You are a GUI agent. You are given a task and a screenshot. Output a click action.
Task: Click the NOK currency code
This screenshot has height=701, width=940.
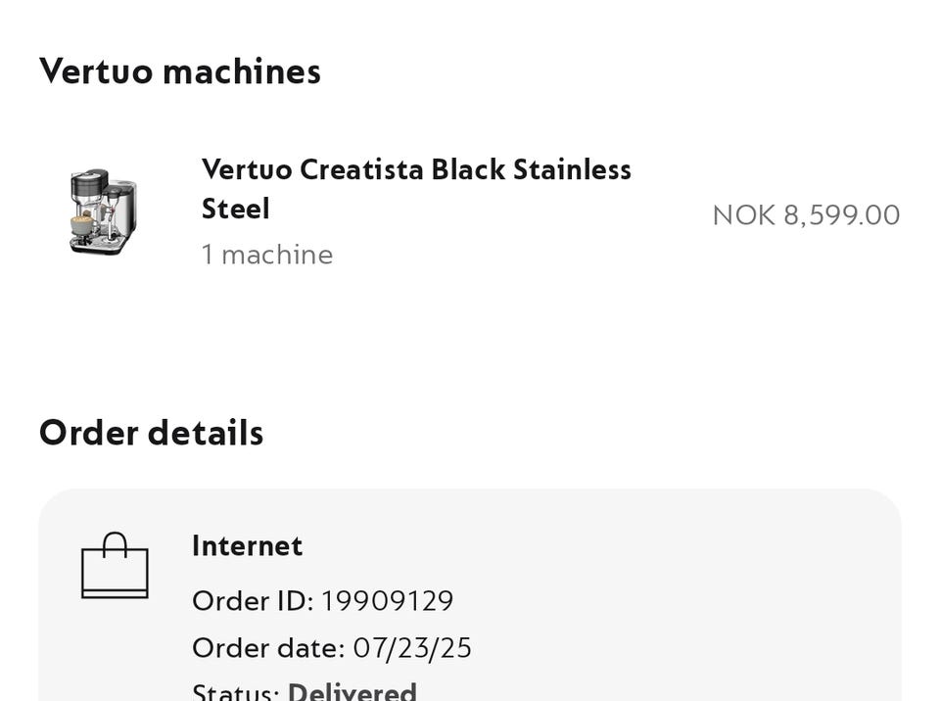point(743,215)
